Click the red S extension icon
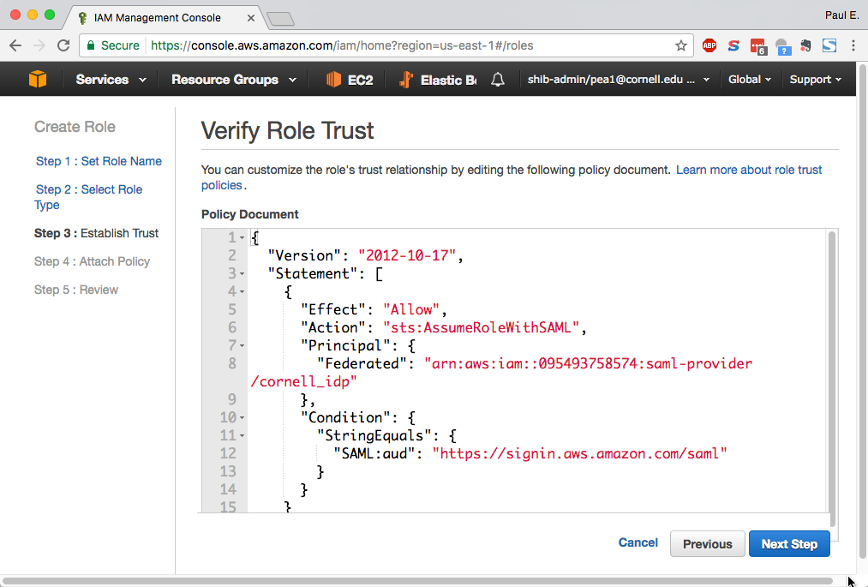Viewport: 868px width, 587px height. [x=733, y=45]
